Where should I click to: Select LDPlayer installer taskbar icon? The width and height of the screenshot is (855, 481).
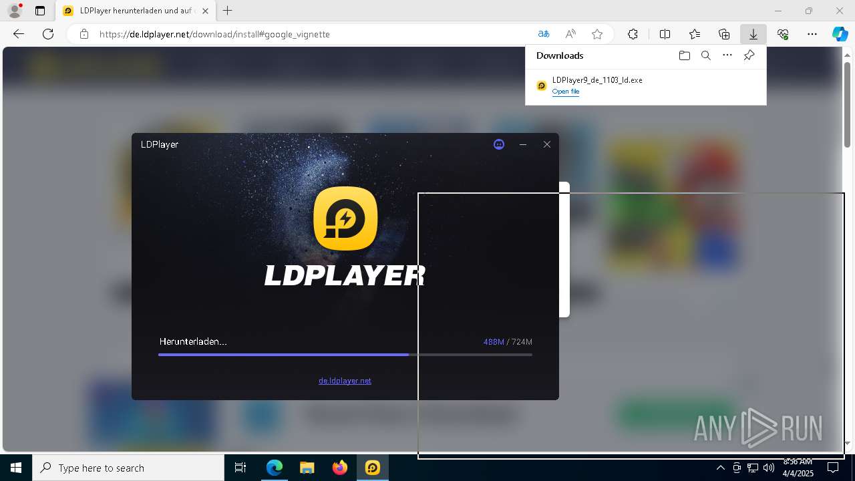coord(373,468)
